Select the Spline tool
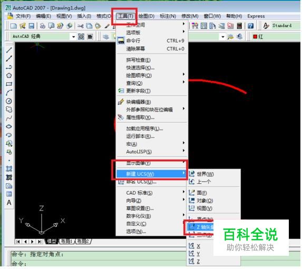This screenshot has height=269, width=302. click(x=9, y=118)
